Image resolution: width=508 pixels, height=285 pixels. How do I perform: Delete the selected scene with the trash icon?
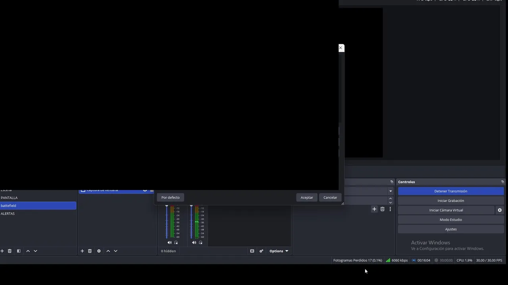coord(10,251)
